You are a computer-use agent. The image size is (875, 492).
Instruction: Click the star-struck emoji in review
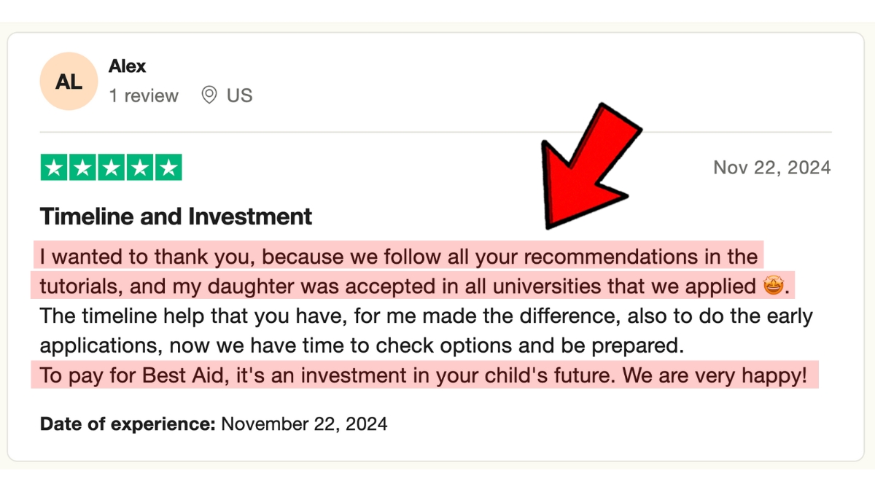pyautogui.click(x=772, y=286)
